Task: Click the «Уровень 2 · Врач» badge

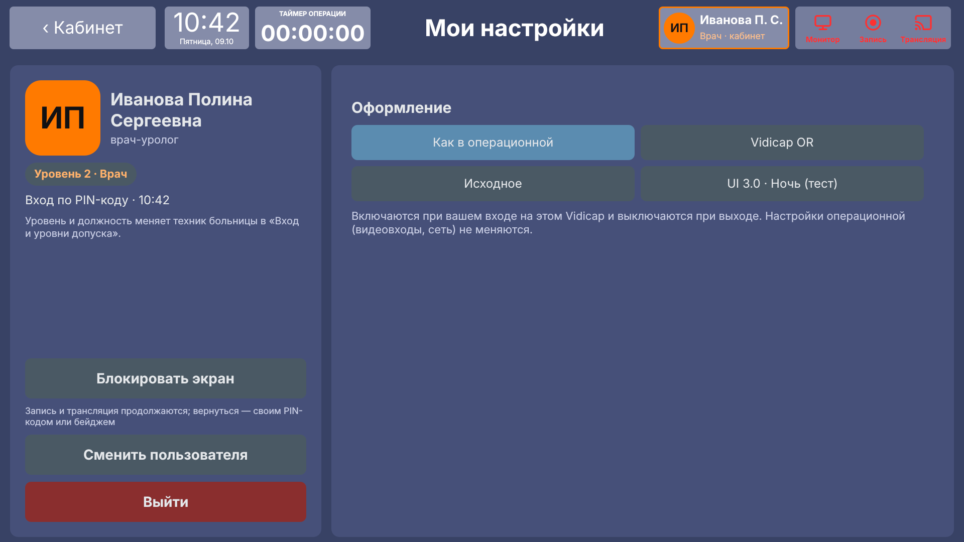Action: [80, 174]
